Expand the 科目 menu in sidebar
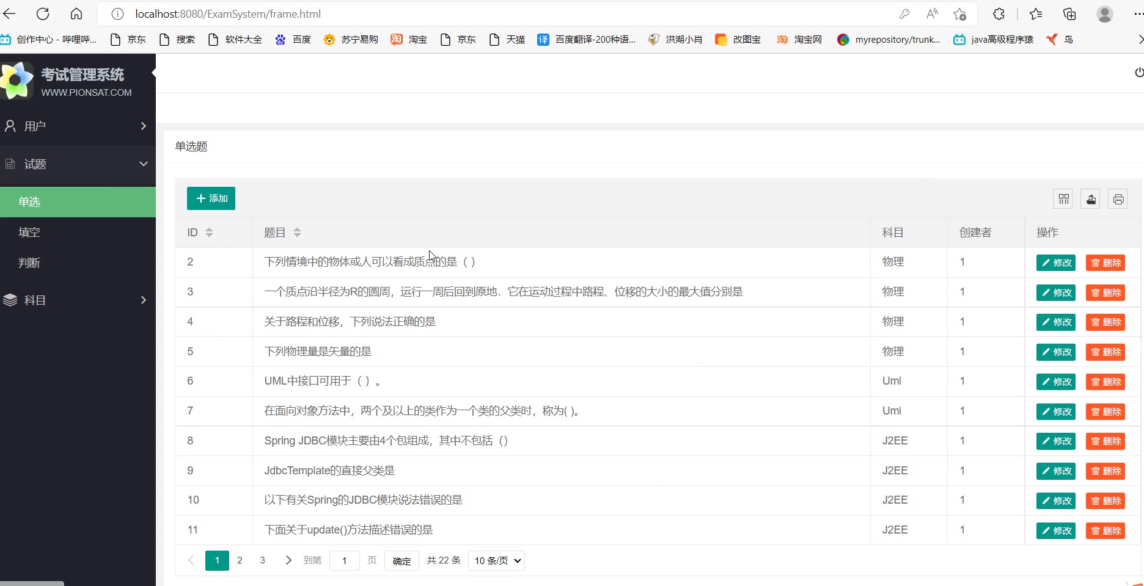Screen dimensions: 1144x586 [78, 300]
